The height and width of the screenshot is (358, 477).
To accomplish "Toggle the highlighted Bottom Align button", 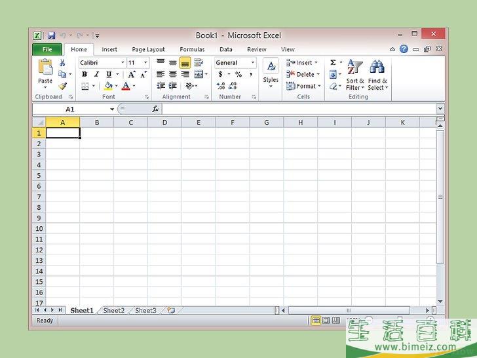I will [185, 63].
